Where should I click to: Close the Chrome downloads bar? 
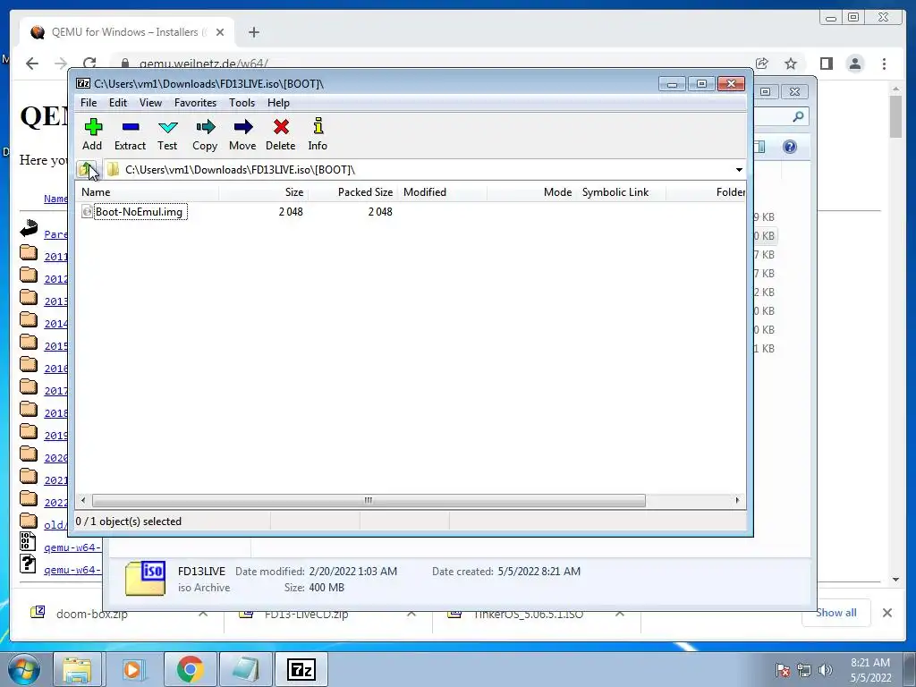point(886,613)
